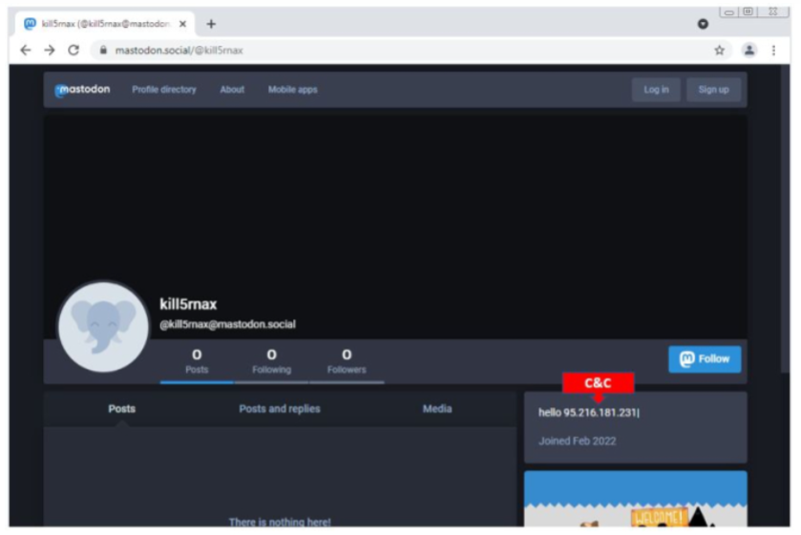Viewport: 801px width, 535px height.
Task: Close the kill5rnax browser tab
Action: point(182,24)
